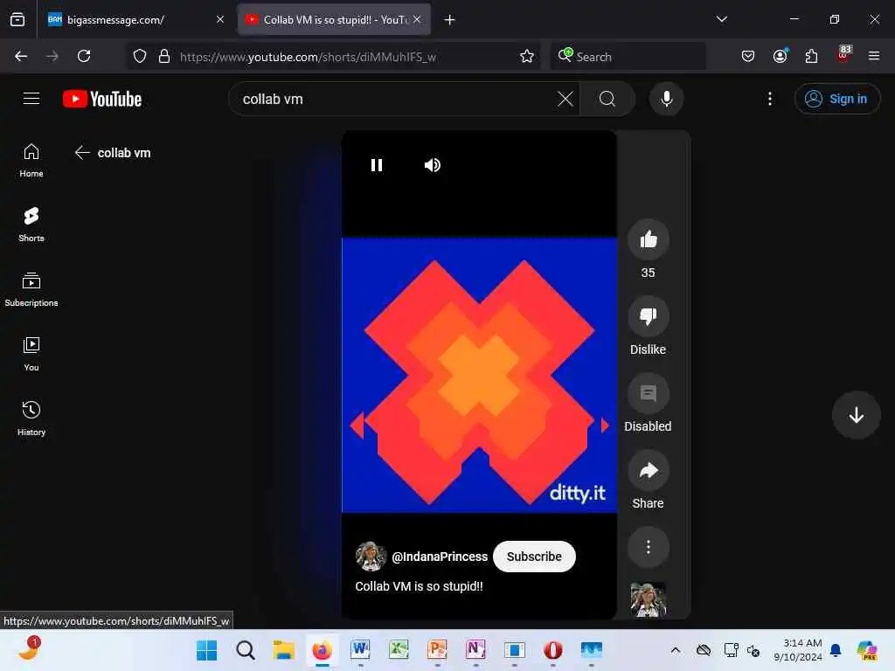This screenshot has width=895, height=671.
Task: Go to the YouTube home logo
Action: pyautogui.click(x=102, y=99)
